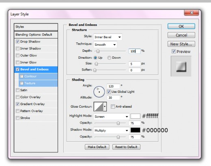This screenshot has width=211, height=166.
Task: Toggle the Drop Shadow checkbox
Action: tap(17, 41)
